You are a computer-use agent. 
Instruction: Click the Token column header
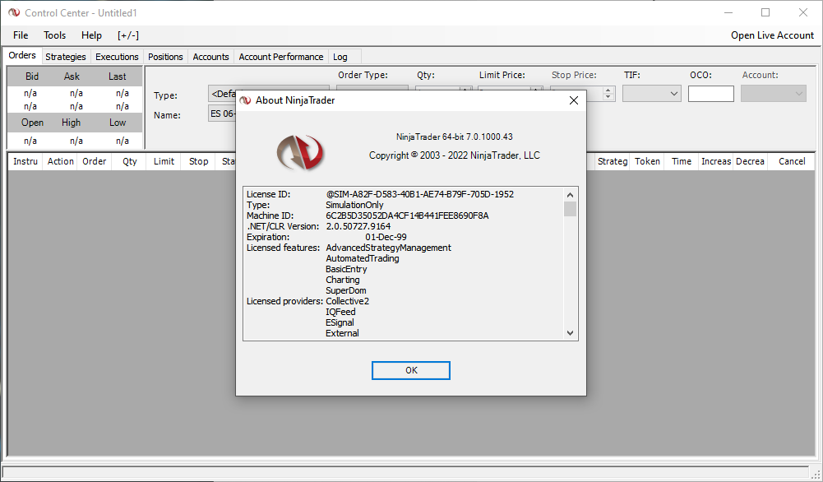click(x=647, y=161)
